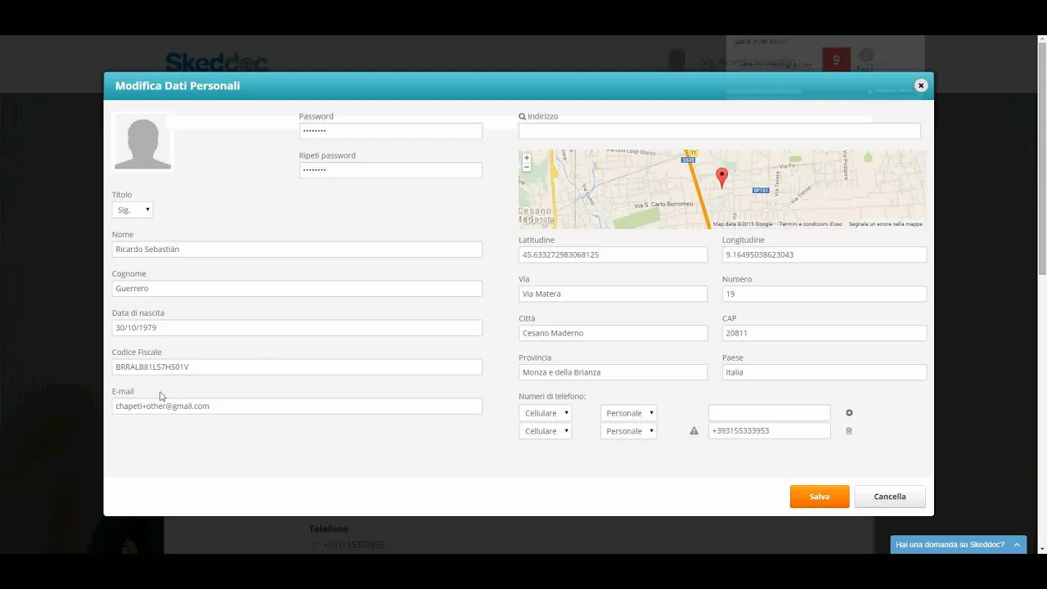Open Termini e condizioni d'uso map link
The width and height of the screenshot is (1047, 589).
(x=810, y=224)
